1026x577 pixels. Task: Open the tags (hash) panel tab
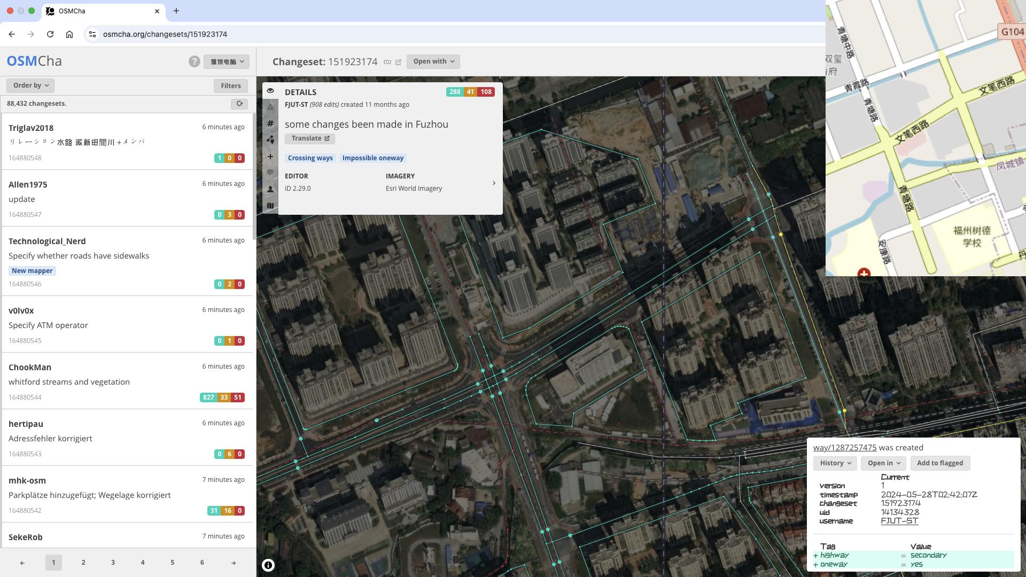click(x=270, y=123)
